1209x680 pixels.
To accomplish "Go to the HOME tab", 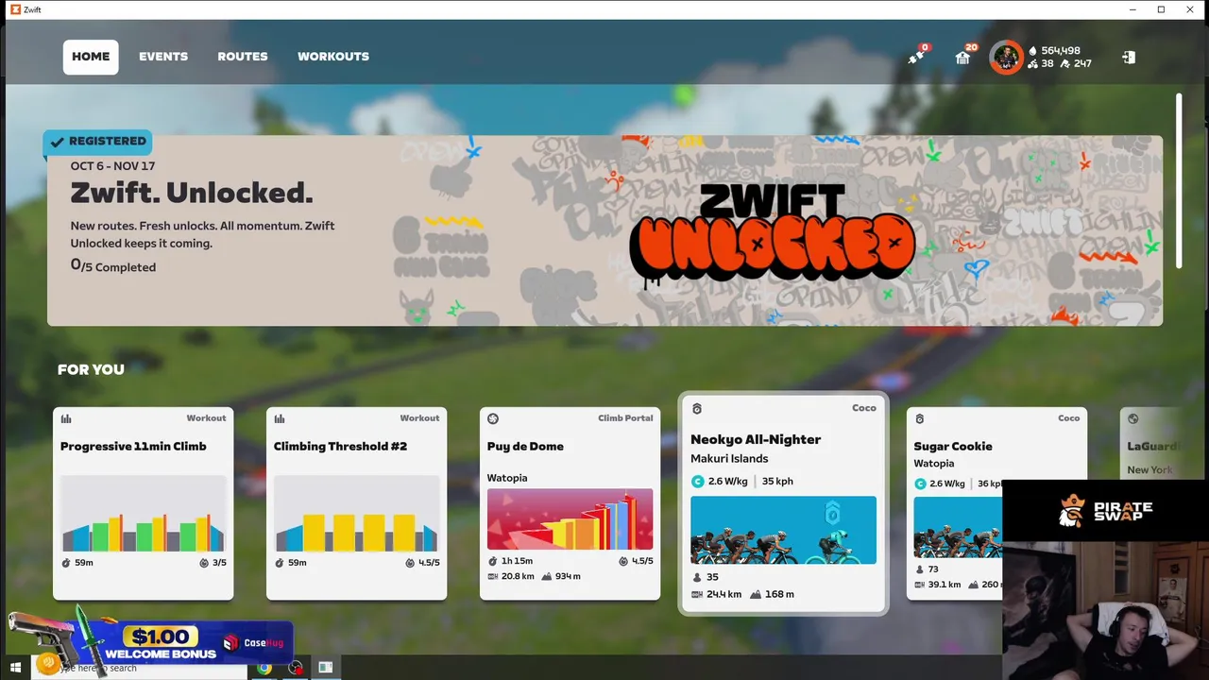I will click(91, 57).
